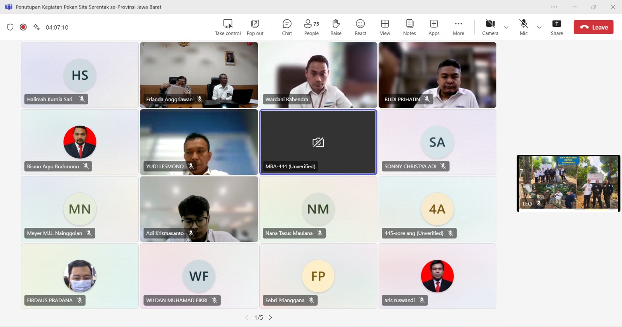Show the People participants list
Viewport: 622px width, 327px height.
coord(311,27)
